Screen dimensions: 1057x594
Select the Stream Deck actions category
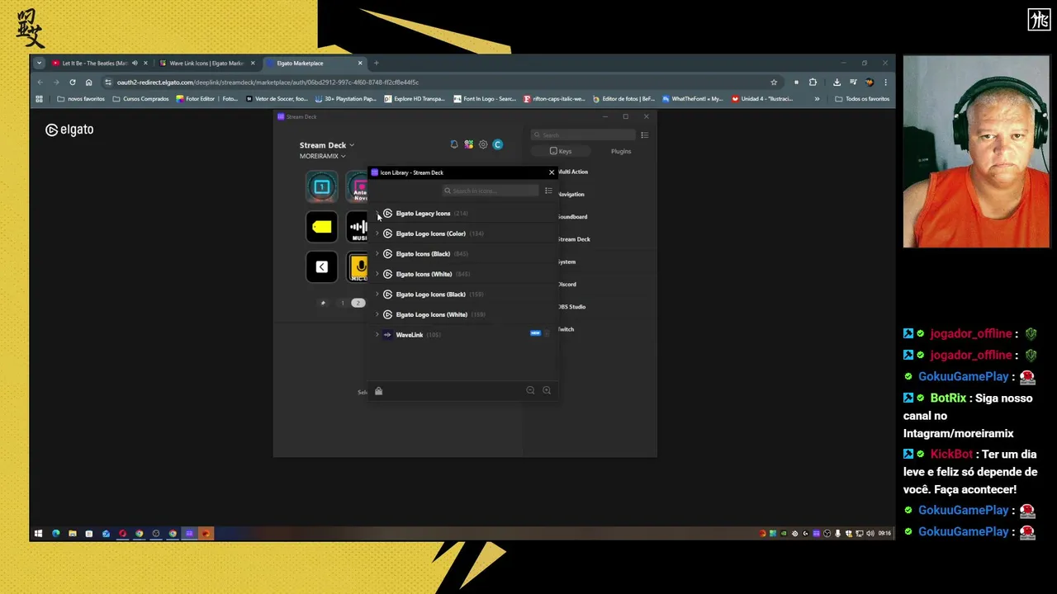coord(574,239)
